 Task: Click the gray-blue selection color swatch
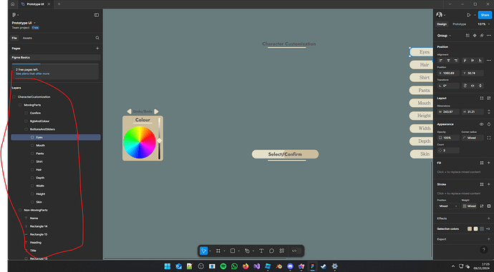click(x=482, y=228)
